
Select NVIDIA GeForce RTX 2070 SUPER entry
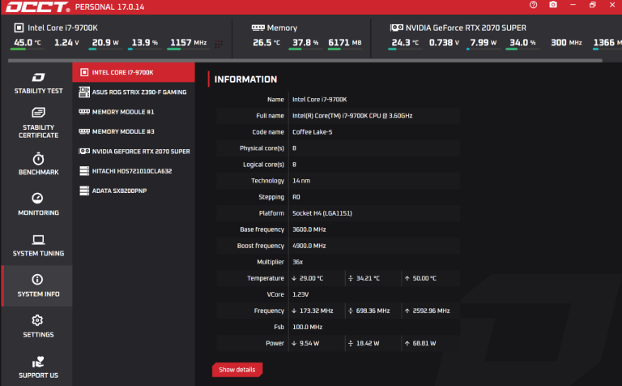pyautogui.click(x=134, y=152)
